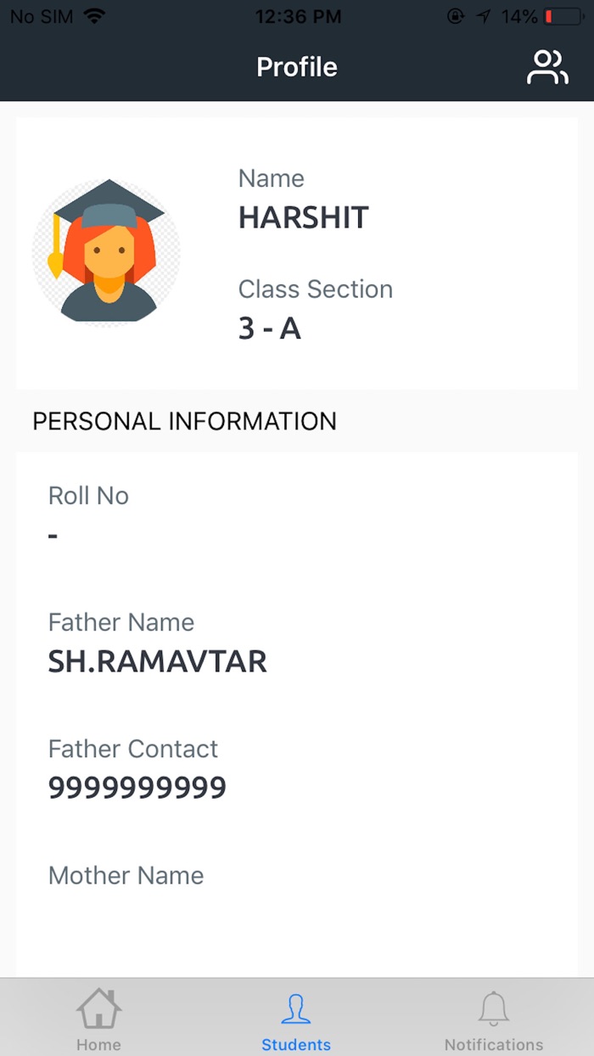Select the Students person icon
The width and height of the screenshot is (594, 1056).
coord(296,1007)
